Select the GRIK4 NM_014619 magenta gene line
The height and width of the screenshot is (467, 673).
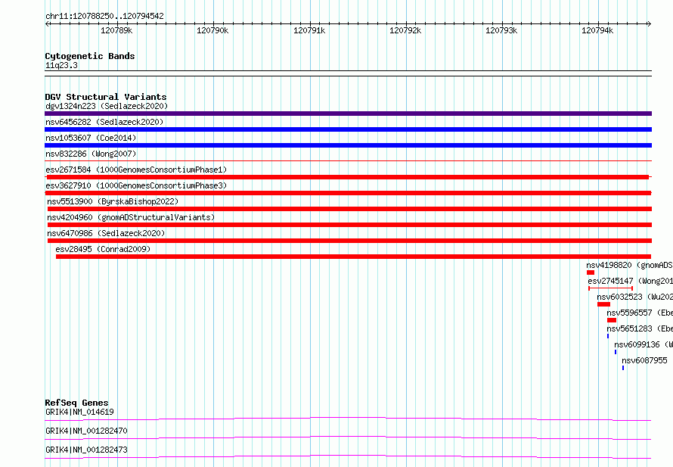pos(348,419)
